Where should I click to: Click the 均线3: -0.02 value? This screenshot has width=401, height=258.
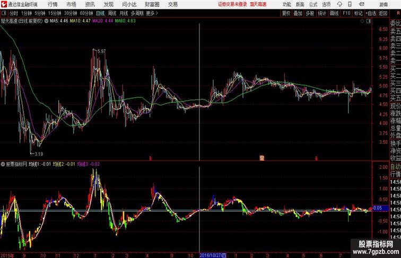coord(88,164)
